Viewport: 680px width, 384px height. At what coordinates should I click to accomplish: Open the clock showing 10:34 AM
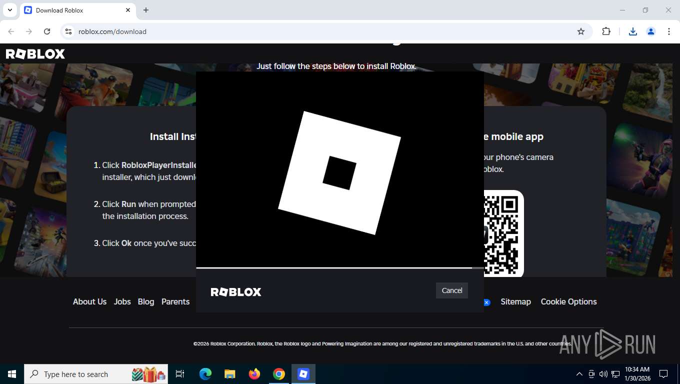click(637, 374)
